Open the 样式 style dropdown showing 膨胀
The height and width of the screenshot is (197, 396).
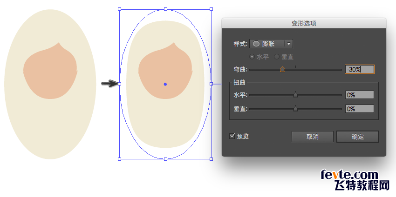pos(271,44)
